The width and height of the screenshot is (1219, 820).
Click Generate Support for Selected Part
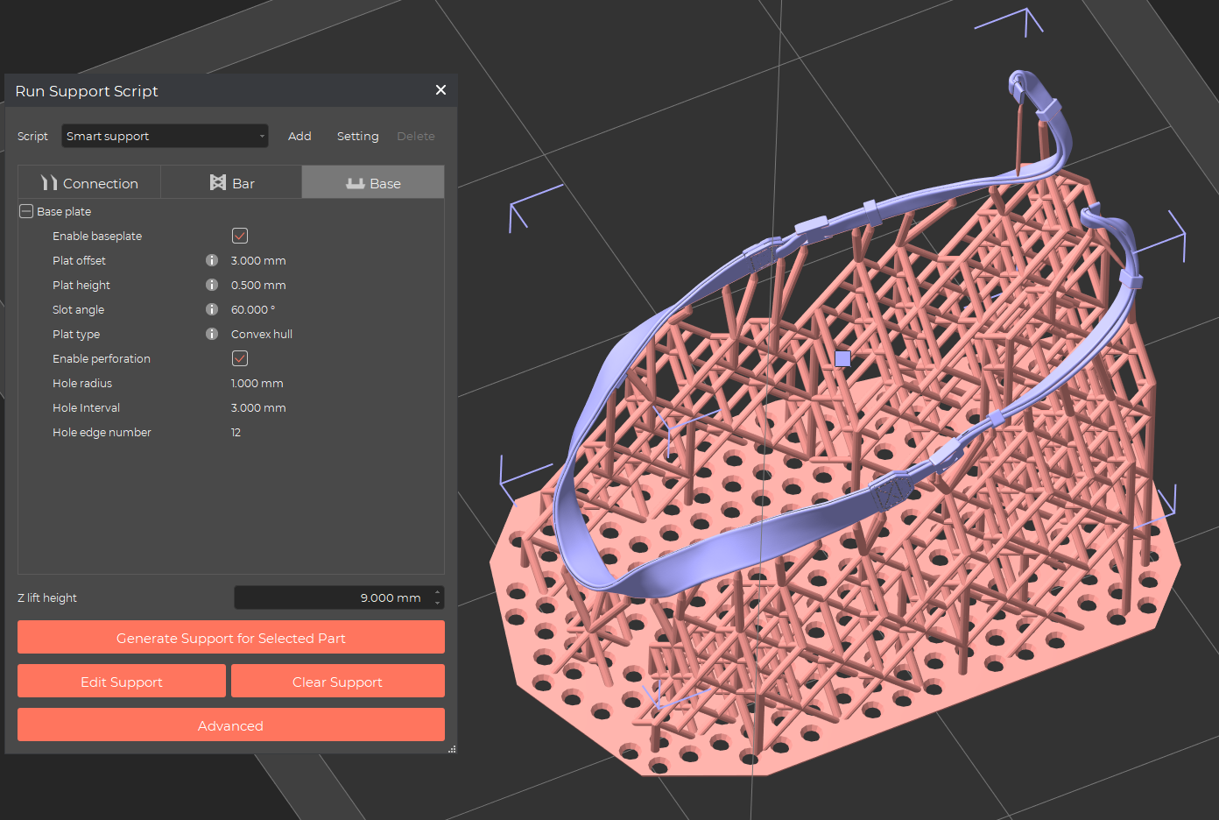tap(230, 637)
